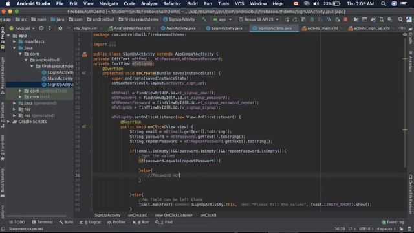
Task: Toggle the Build Variants side button
Action: click(3, 183)
